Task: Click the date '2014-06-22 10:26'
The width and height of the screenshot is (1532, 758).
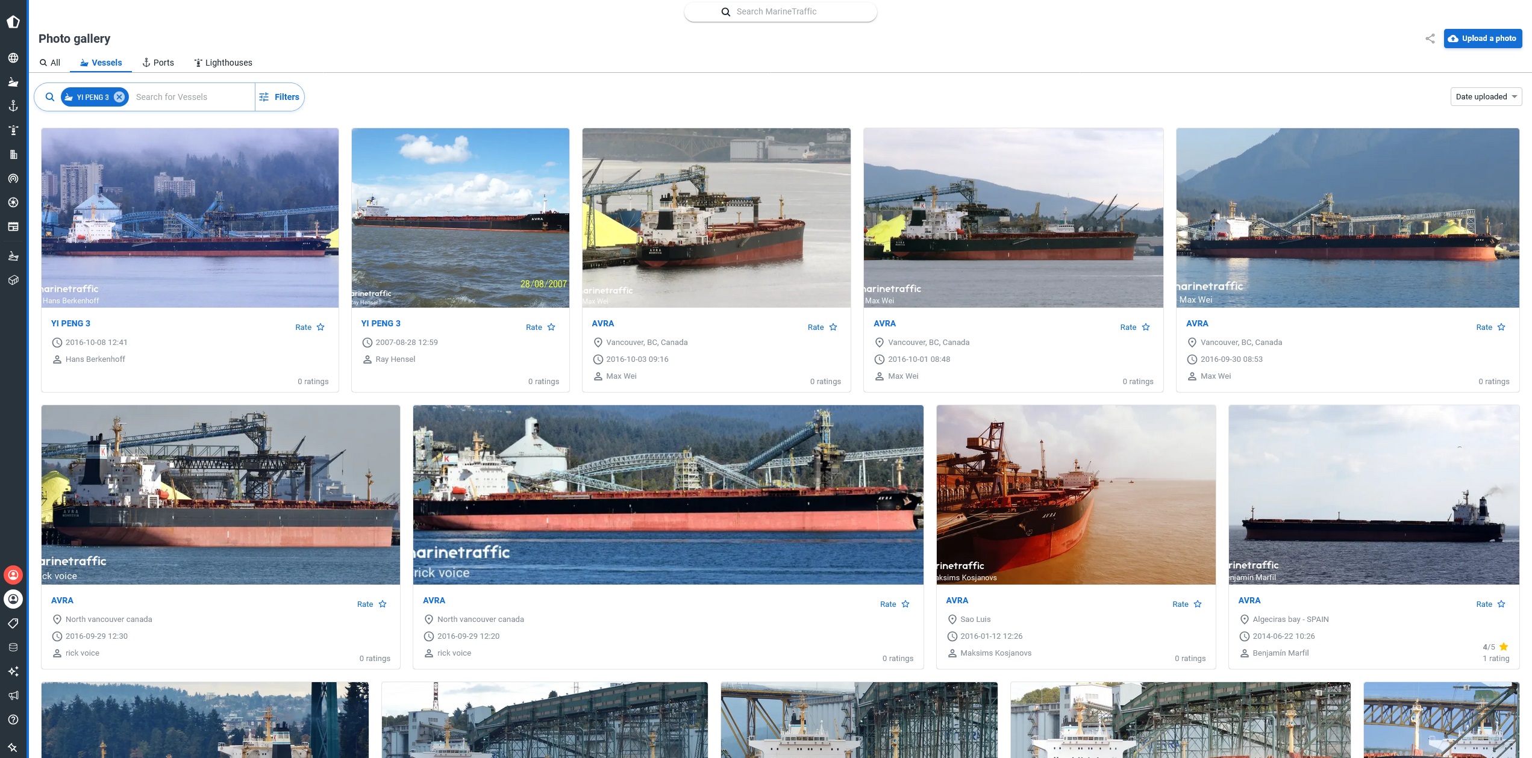Action: [1283, 636]
